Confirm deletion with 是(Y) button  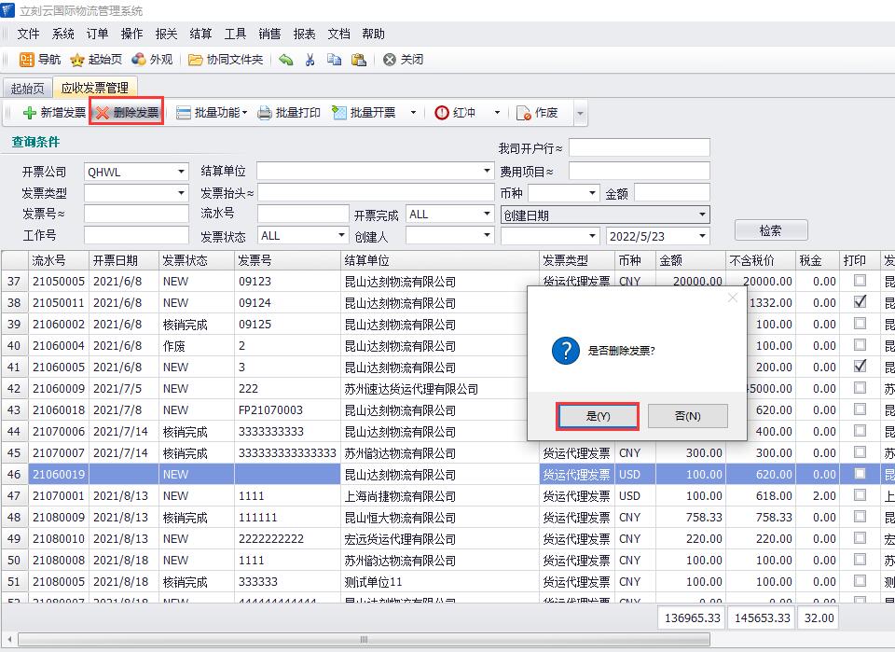pos(598,416)
